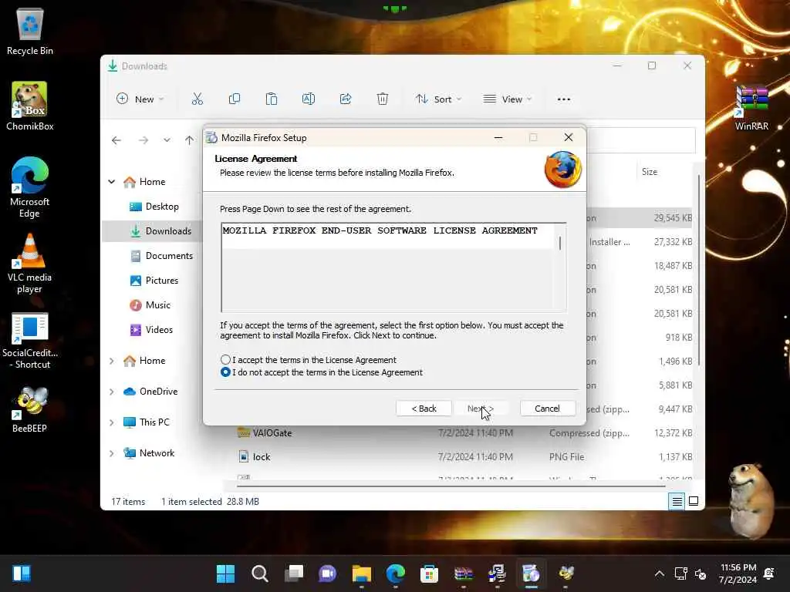Open BeeBEEP from the taskbar
790x592 pixels.
pos(565,573)
